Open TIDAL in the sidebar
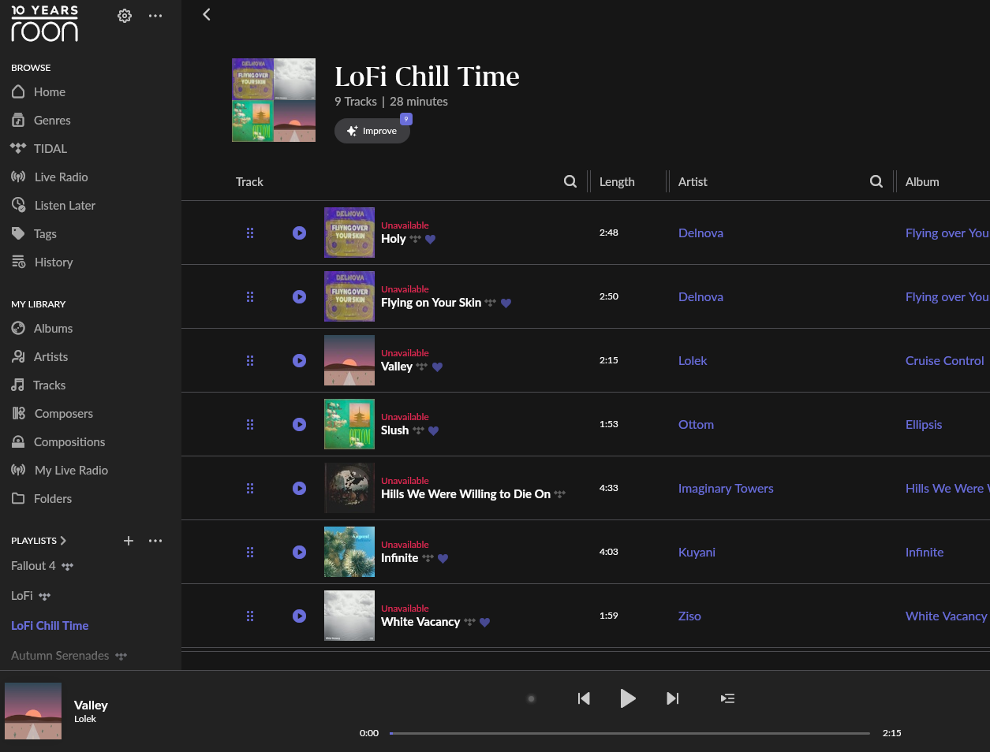Image resolution: width=990 pixels, height=752 pixels. (50, 149)
